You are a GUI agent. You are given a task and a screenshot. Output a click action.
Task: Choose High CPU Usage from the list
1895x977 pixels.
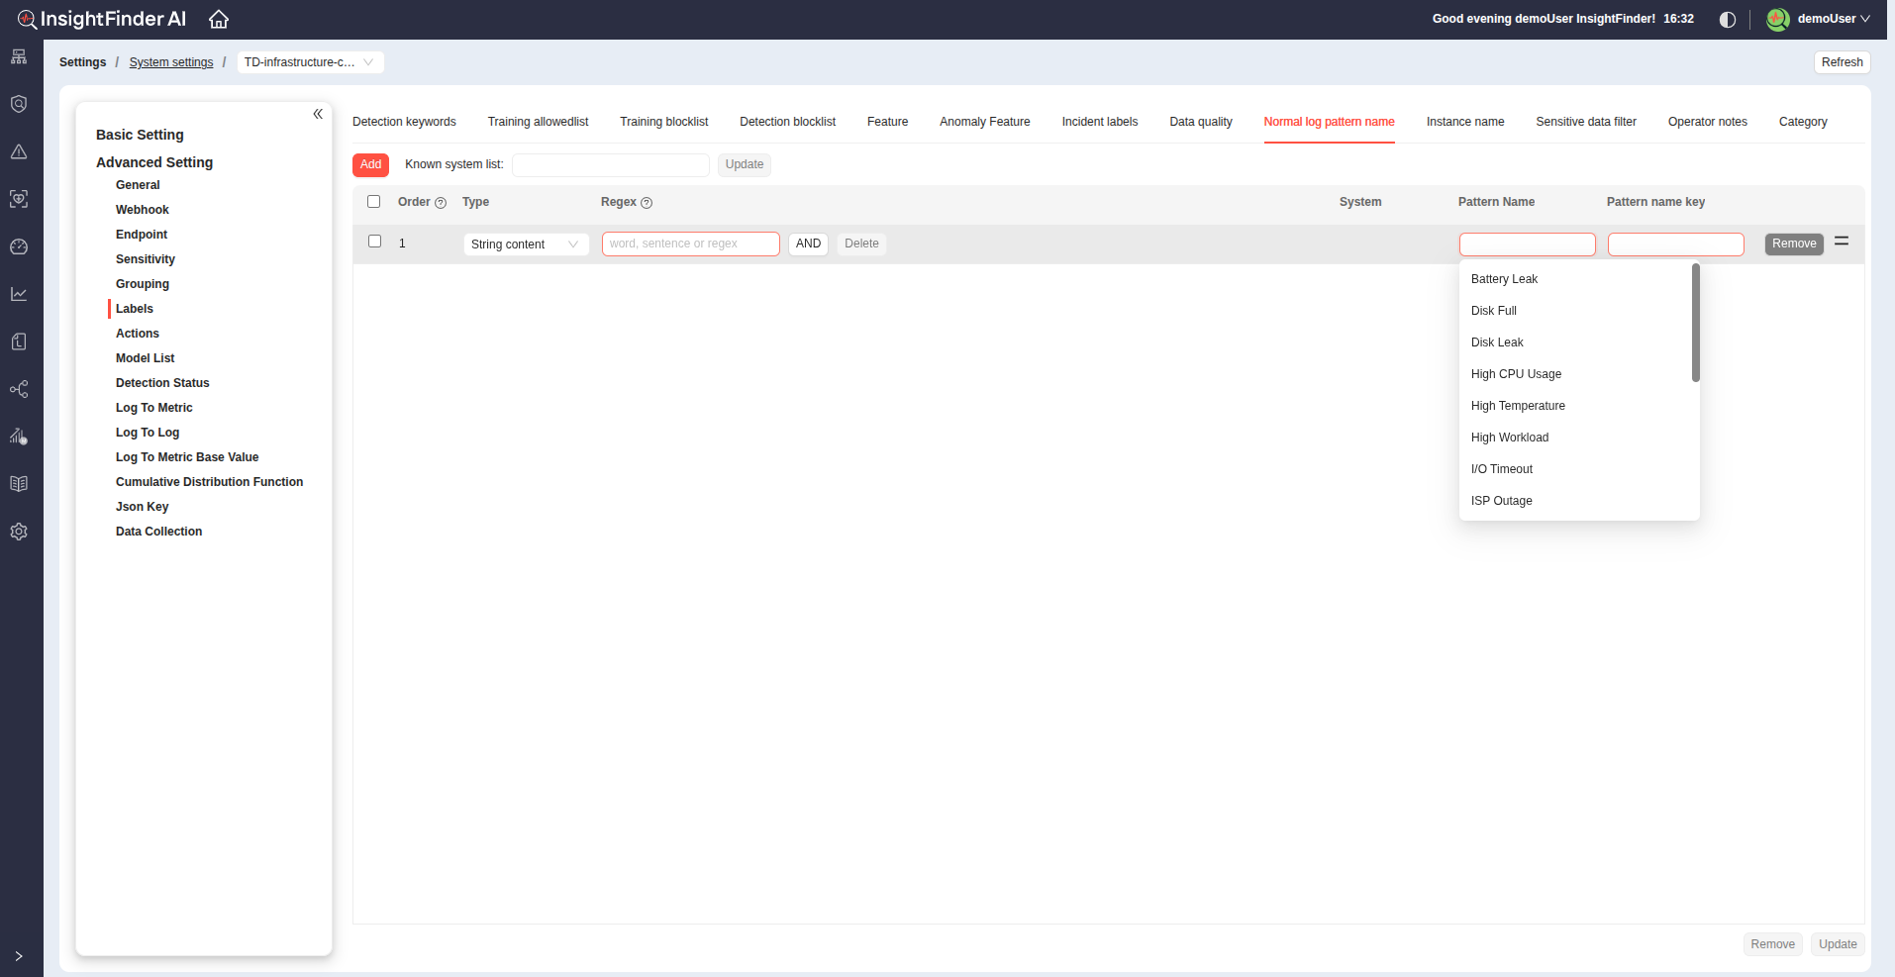tap(1516, 374)
